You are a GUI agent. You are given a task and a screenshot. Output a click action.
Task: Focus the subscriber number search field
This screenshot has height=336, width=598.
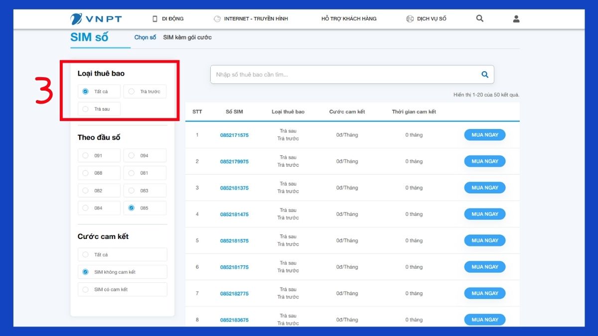click(344, 75)
